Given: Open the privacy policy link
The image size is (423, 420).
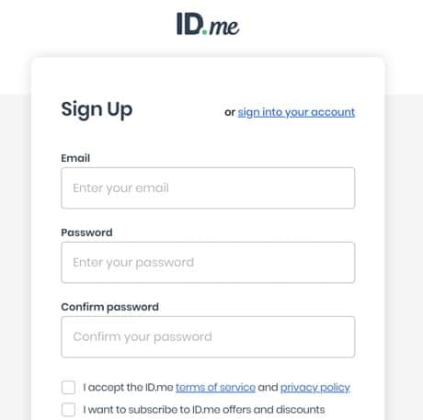Looking at the screenshot, I should 315,388.
